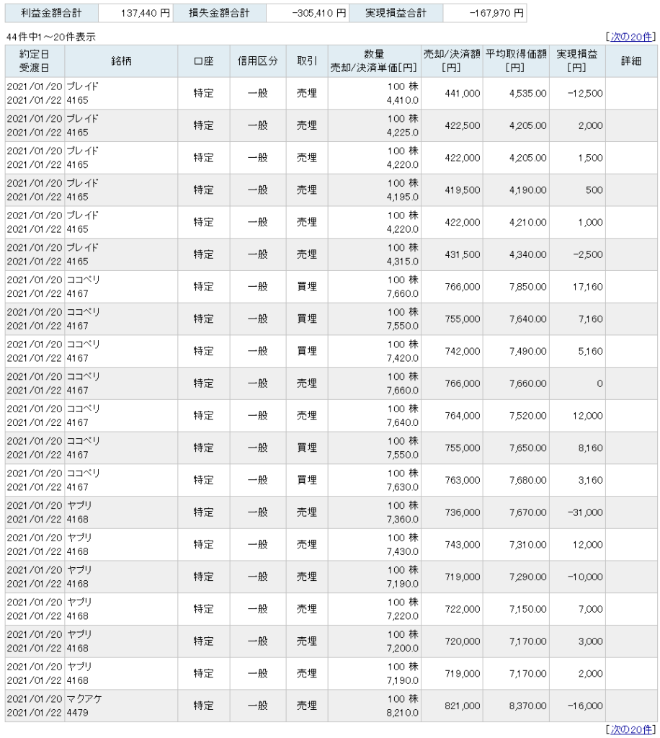Select the 利益金額合計 label
The image size is (660, 738).
[x=51, y=13]
